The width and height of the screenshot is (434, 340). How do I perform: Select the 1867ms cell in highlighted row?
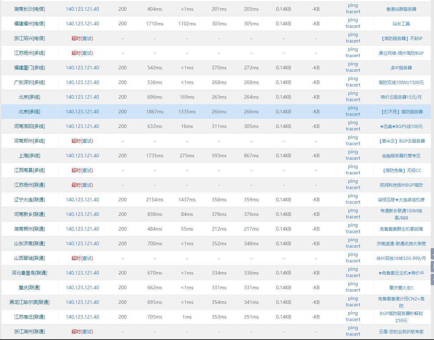click(155, 112)
